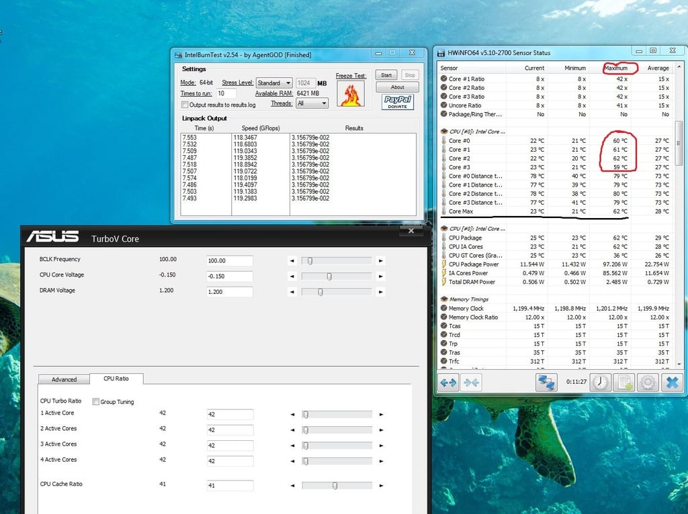Viewport: 688px width, 514px height.
Task: Click the sensor icon beside Memory Clock
Action: click(x=443, y=308)
